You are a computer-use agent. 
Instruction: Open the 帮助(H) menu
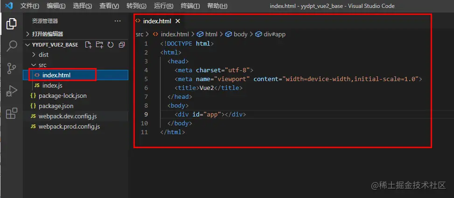pos(217,6)
